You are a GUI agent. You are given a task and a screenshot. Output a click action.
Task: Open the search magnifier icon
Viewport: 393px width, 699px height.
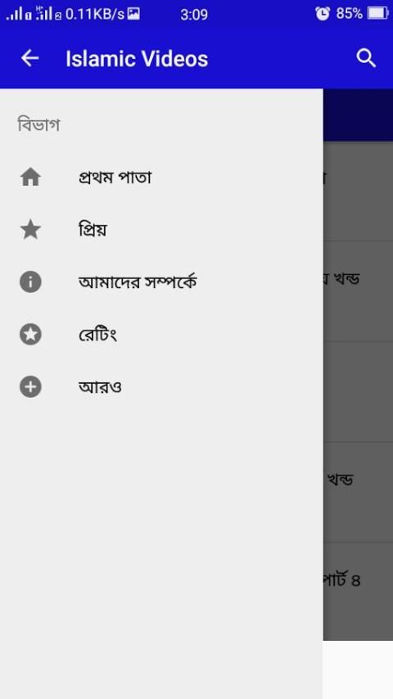tap(366, 58)
